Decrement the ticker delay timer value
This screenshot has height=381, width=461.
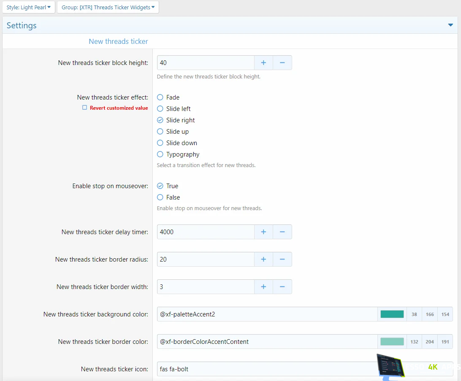click(x=282, y=232)
